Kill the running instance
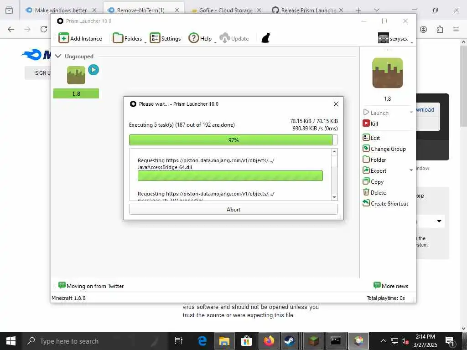 coord(370,124)
